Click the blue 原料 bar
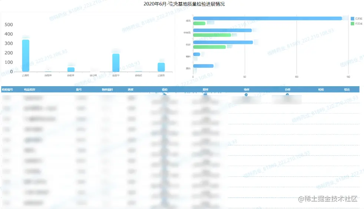The height and width of the screenshot is (209, 364). point(203,66)
